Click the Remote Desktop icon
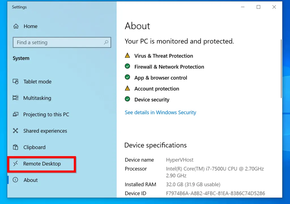Screen dimensions: 290x204 [x=16, y=164]
